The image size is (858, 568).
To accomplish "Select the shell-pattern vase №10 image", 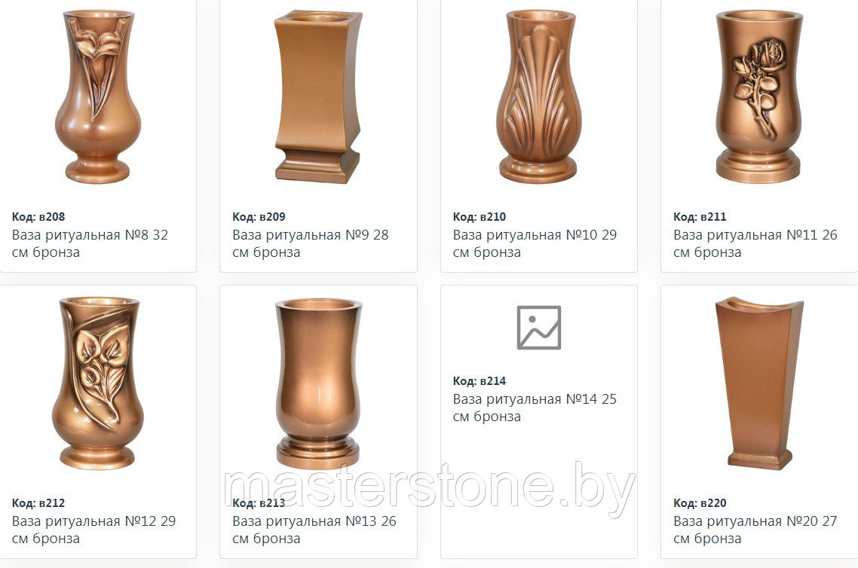I will 538,96.
